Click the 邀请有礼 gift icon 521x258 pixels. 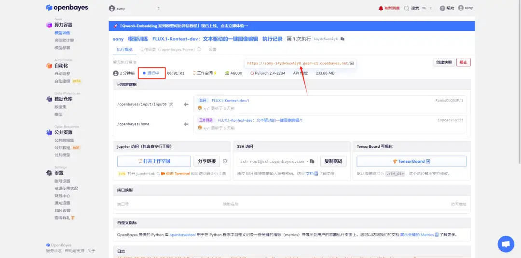click(x=73, y=218)
